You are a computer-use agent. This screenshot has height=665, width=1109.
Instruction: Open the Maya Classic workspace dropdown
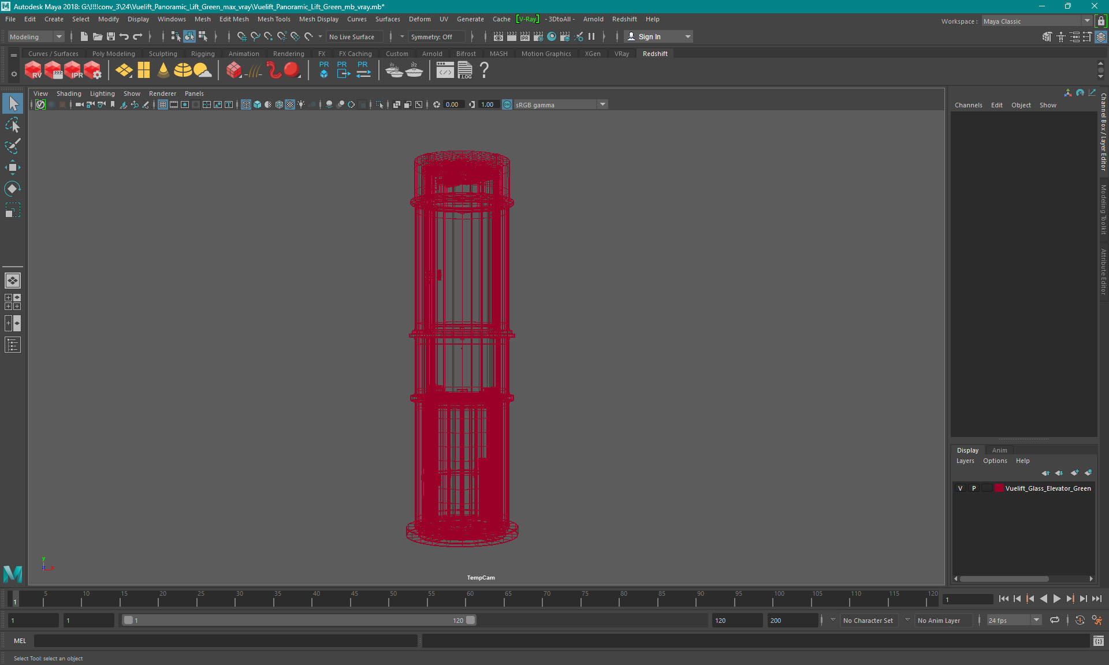coord(1037,21)
